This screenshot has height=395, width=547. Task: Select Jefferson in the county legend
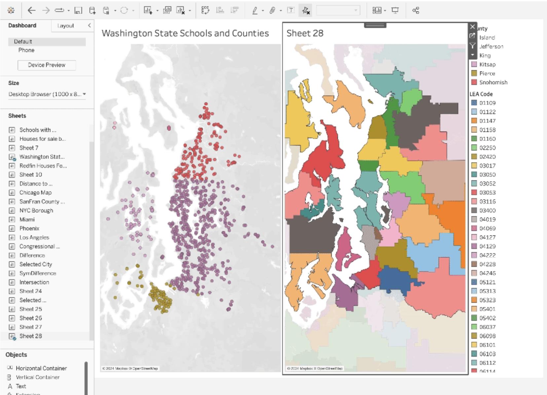click(491, 46)
